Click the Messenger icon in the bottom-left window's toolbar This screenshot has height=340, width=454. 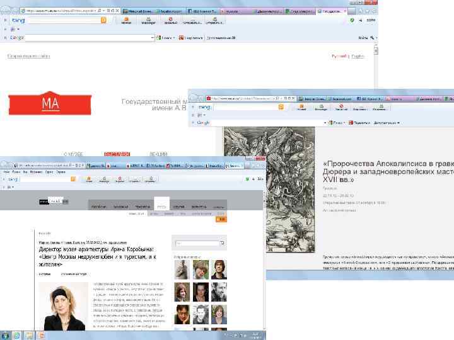(x=104, y=179)
